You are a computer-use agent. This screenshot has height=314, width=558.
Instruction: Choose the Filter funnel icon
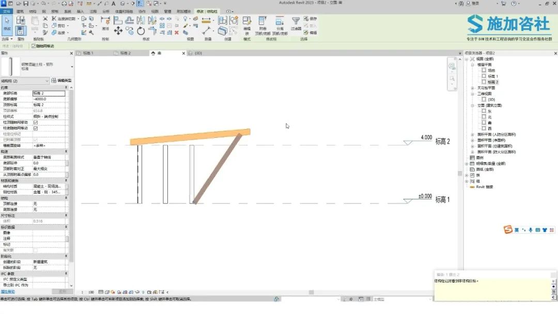click(296, 21)
